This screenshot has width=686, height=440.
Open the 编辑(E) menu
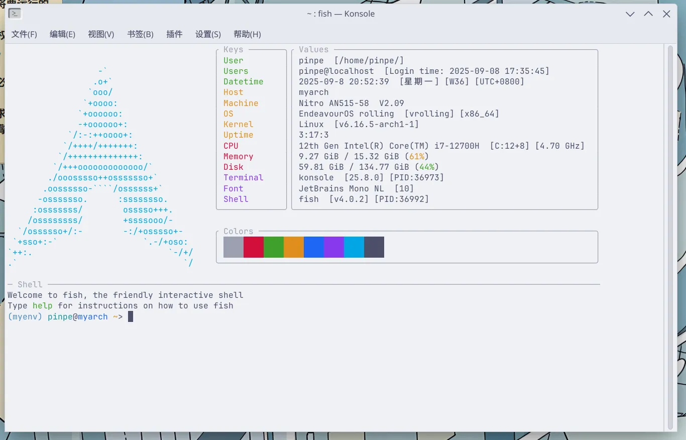[62, 34]
